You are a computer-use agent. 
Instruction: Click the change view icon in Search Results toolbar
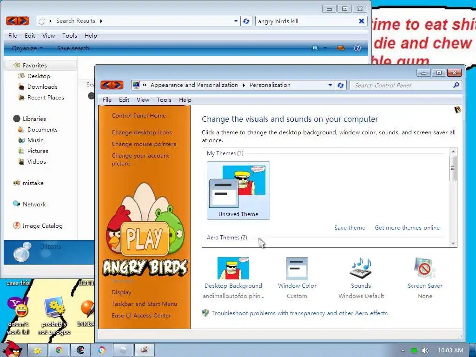[x=316, y=48]
